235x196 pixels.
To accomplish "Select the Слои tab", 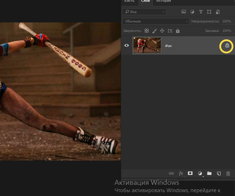I will tap(145, 1).
